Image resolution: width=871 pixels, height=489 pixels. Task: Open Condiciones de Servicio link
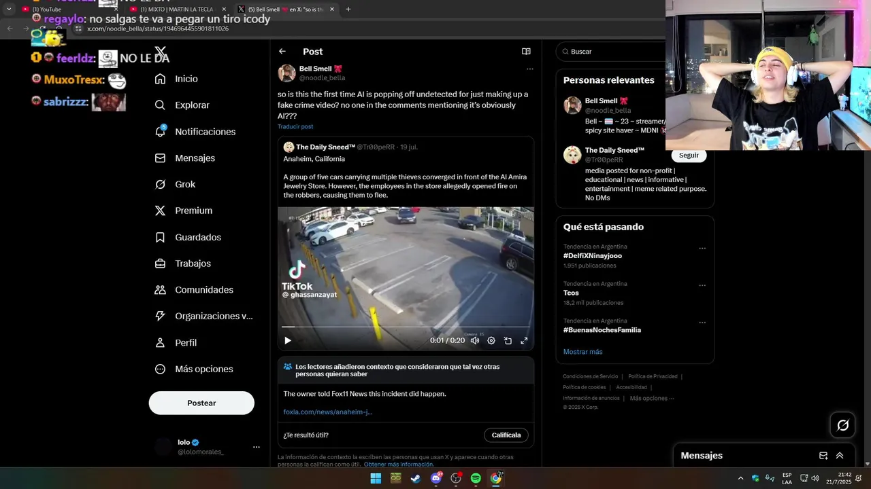click(x=590, y=376)
